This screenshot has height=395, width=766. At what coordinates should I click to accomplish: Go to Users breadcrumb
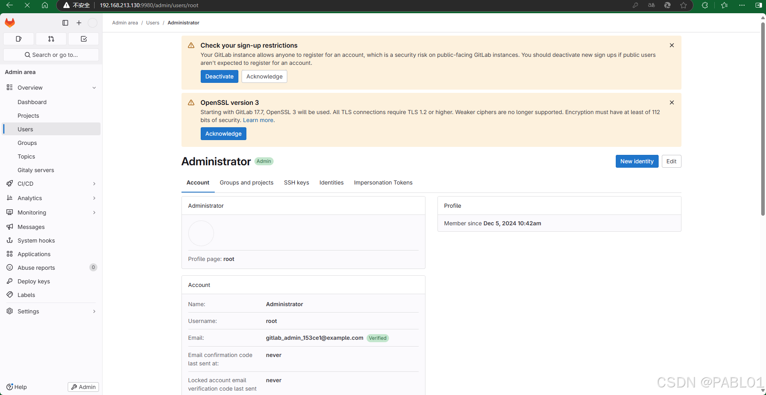point(153,23)
